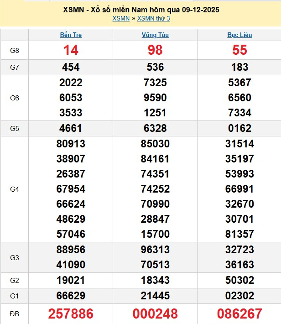This screenshot has width=281, height=324.
Task: Click G4 number 53993
Action: pos(239,174)
